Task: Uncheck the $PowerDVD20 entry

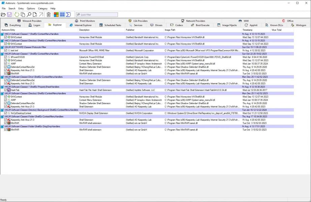Action: pyautogui.click(x=5, y=57)
